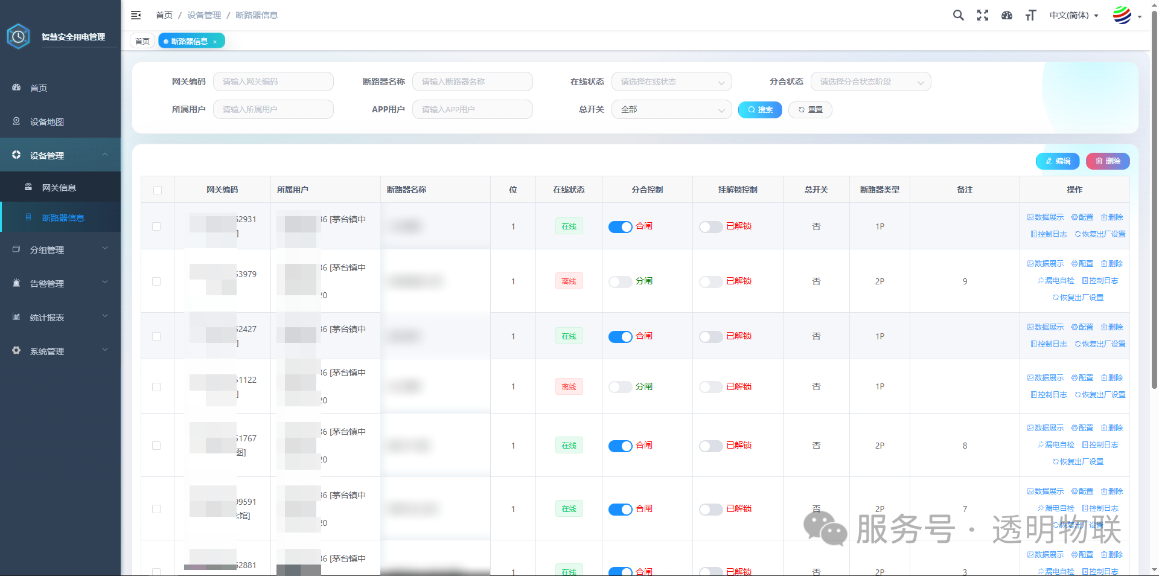Click 在线 status tag in row ending 2931
This screenshot has height=576, width=1159.
pos(569,226)
